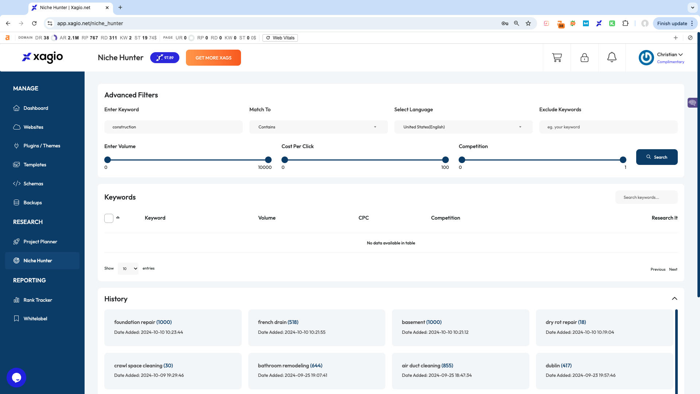Click the browser zoom magnifier icon
This screenshot has width=700, height=394.
[517, 23]
